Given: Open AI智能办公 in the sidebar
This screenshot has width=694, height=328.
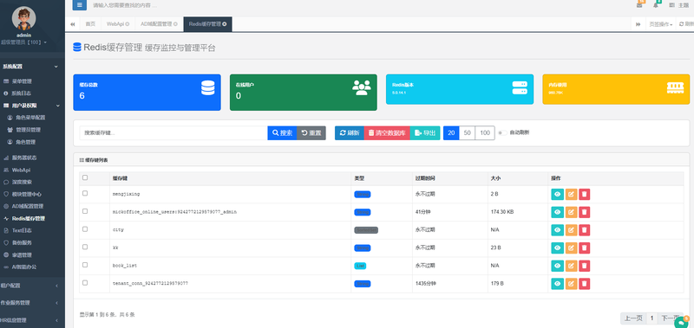Looking at the screenshot, I should tap(24, 267).
